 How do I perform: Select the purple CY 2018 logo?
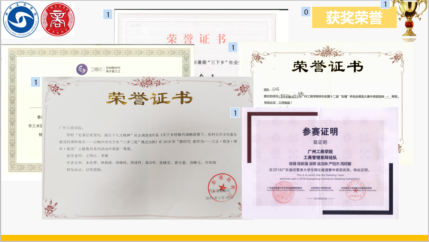click(x=82, y=69)
